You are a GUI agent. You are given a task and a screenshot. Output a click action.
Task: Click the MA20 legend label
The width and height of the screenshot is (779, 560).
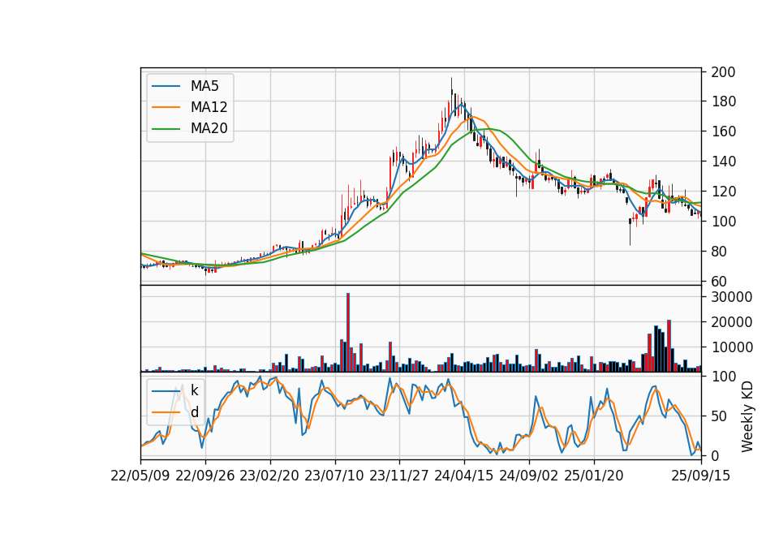(x=209, y=129)
